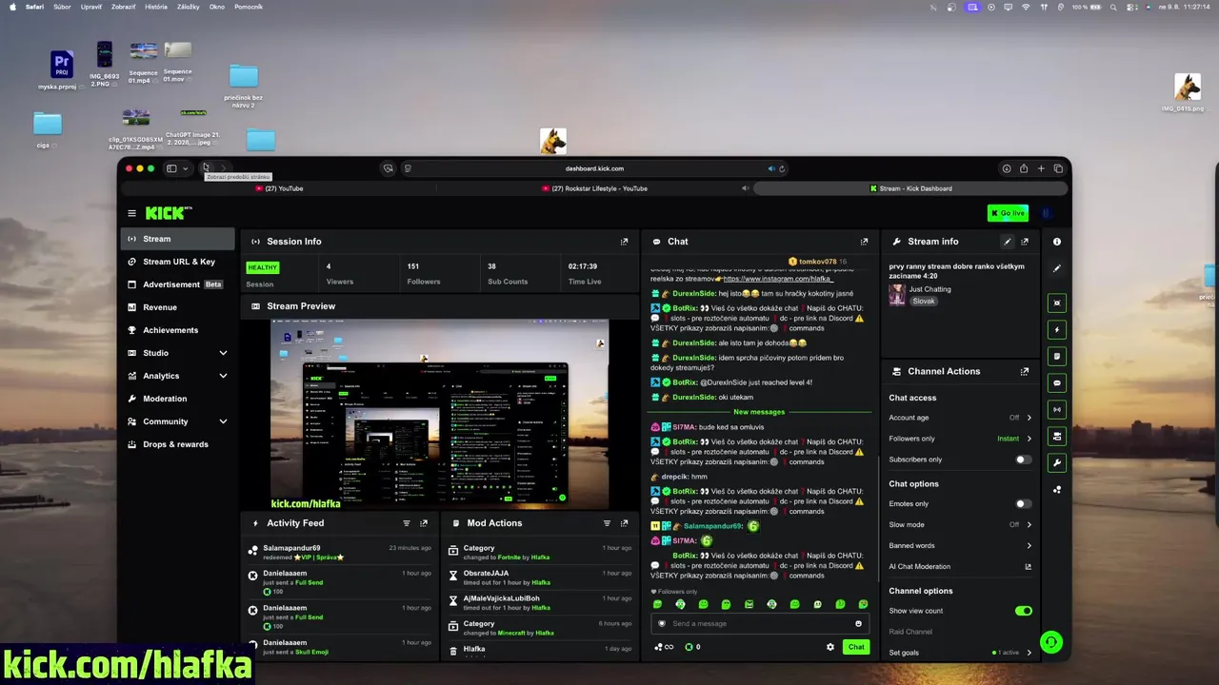The image size is (1219, 685).
Task: Open the green support headset button
Action: tap(1051, 642)
